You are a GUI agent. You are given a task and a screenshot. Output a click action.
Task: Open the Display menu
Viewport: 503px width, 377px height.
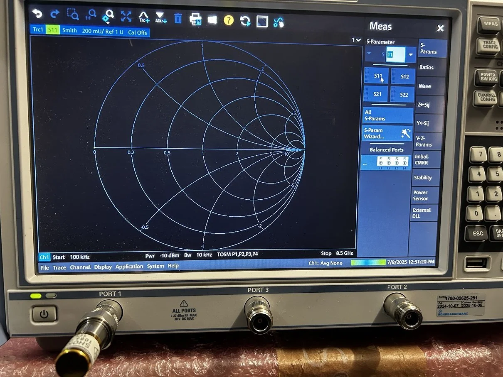tap(103, 267)
